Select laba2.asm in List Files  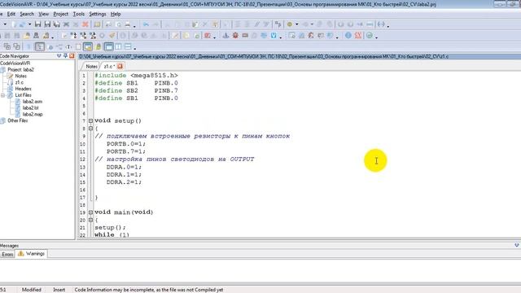[x=33, y=102]
